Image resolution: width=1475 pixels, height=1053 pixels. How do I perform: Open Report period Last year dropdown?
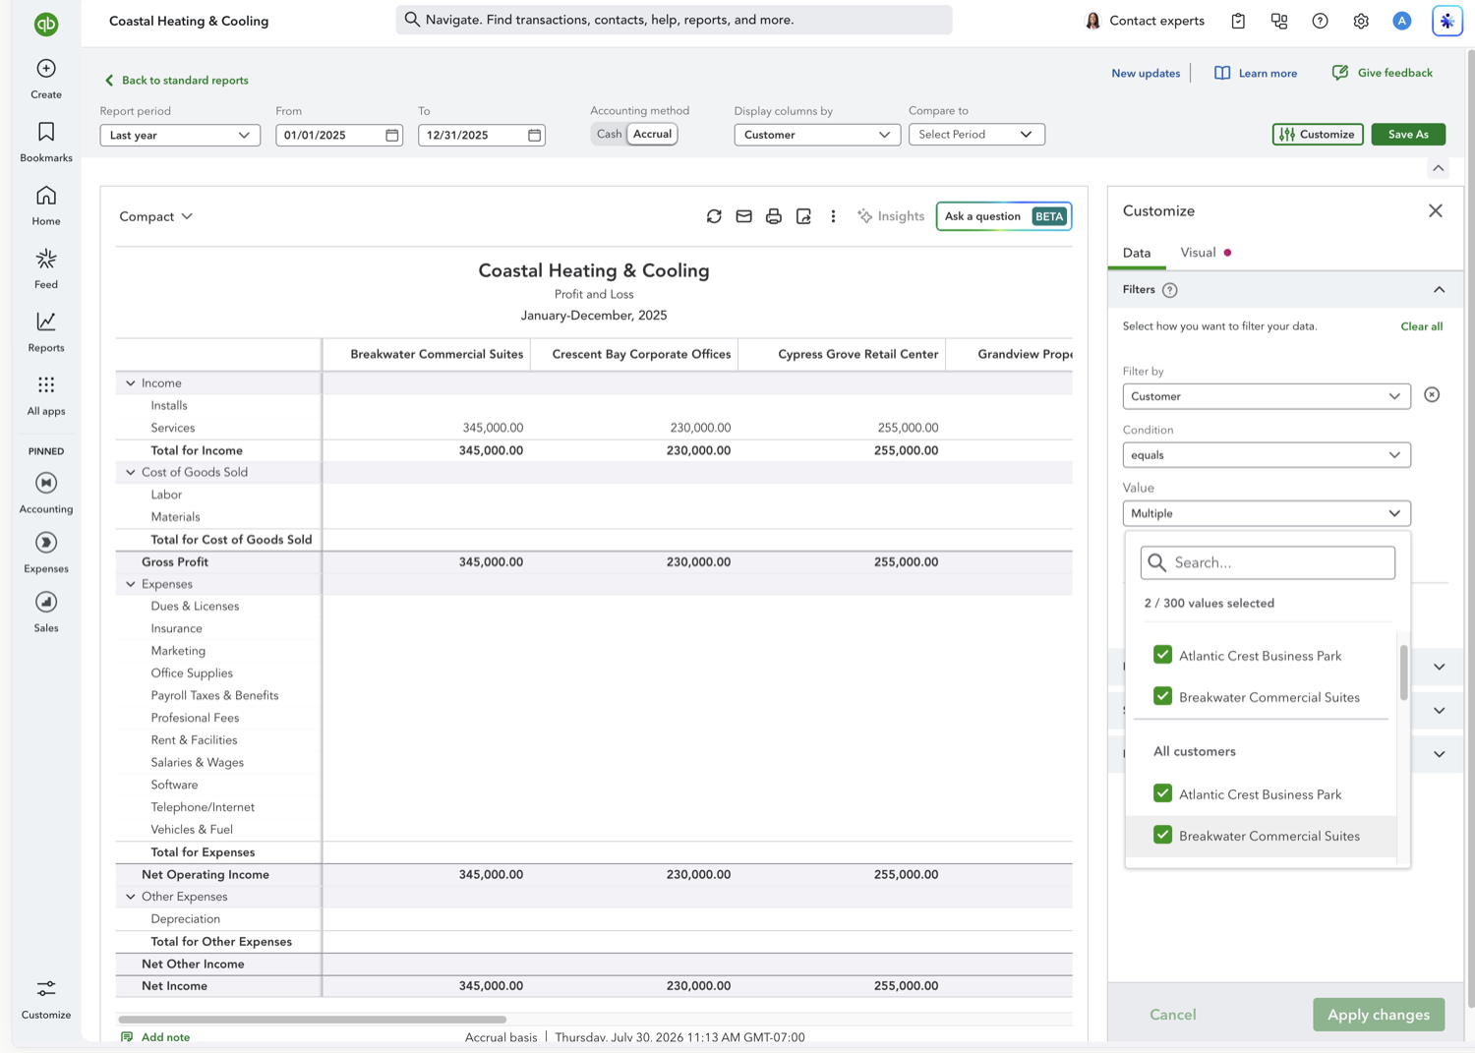pos(180,135)
